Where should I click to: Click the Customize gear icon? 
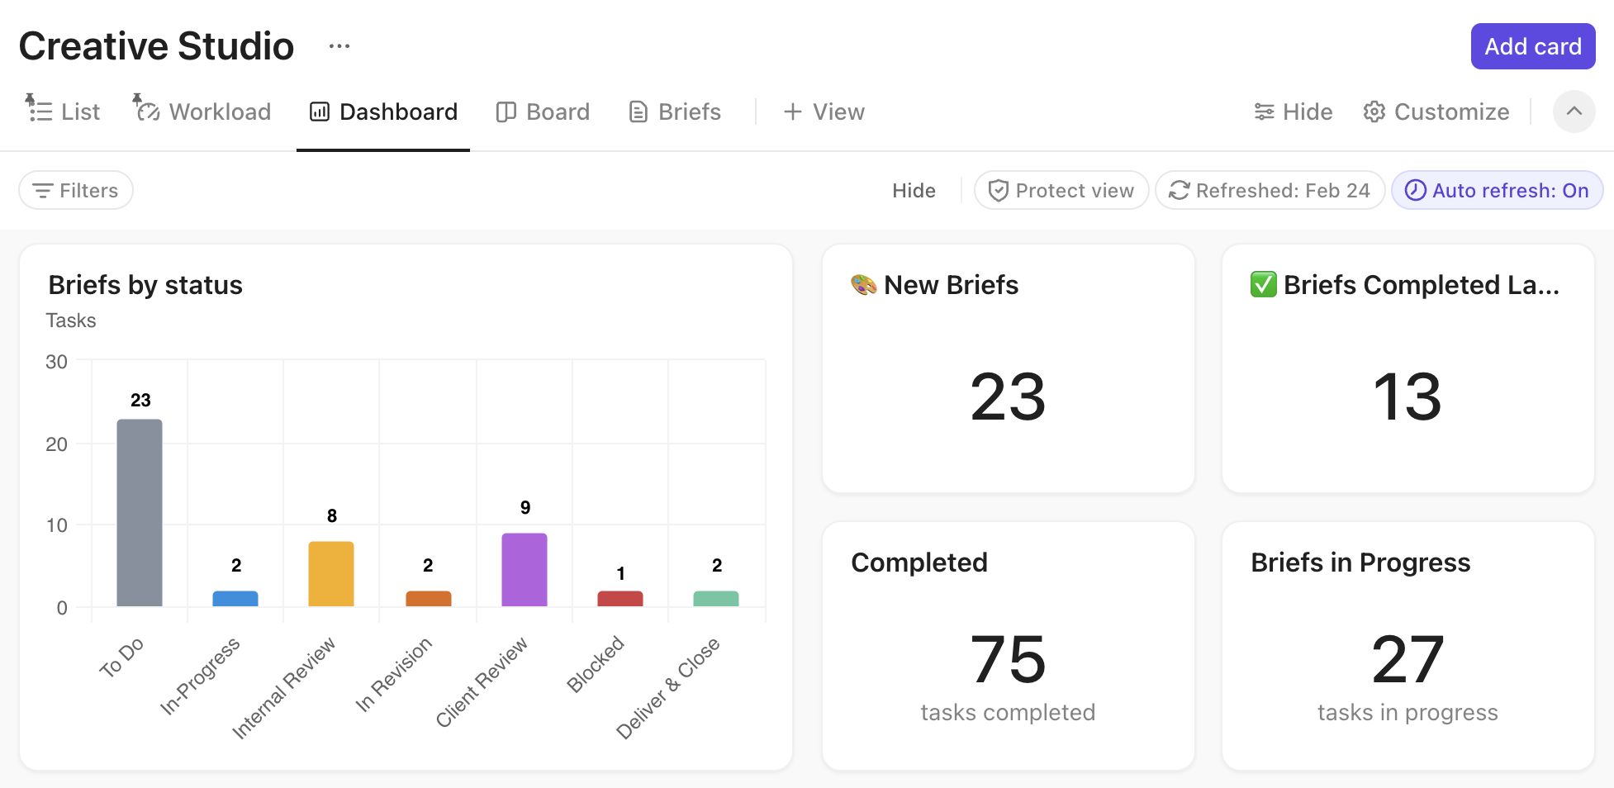pyautogui.click(x=1374, y=112)
